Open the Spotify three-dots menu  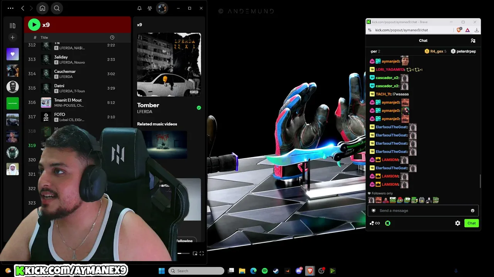(x=10, y=8)
